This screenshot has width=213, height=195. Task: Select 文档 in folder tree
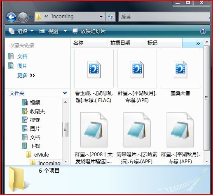(x=35, y=138)
